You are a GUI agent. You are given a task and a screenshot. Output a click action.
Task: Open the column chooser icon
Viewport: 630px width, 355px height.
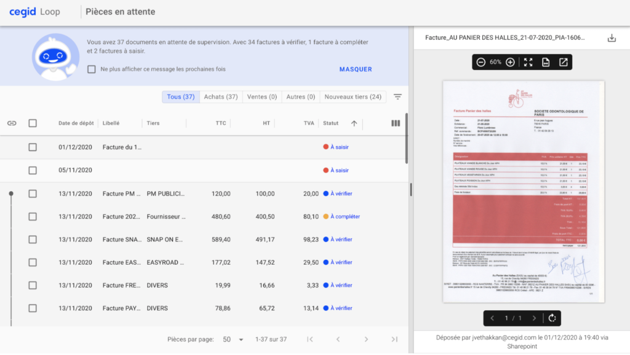pos(396,123)
